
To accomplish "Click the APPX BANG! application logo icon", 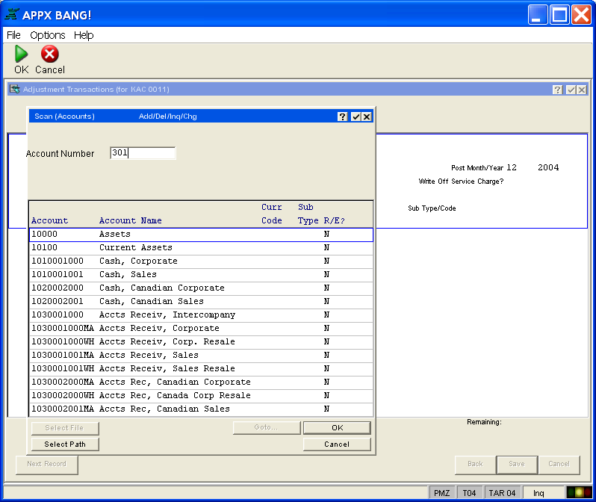I will pyautogui.click(x=13, y=15).
